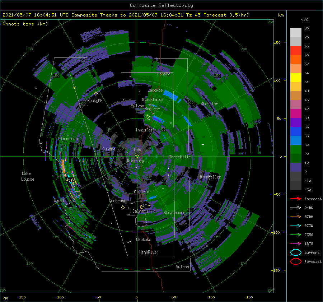
Task: Click the bright yellow 54-51 dBZ swatch
Action: point(296,78)
